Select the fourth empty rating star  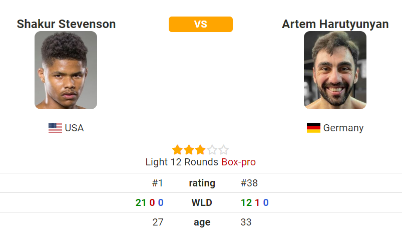tap(212, 150)
